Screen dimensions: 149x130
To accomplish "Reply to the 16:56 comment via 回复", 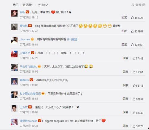I will pos(125,99).
